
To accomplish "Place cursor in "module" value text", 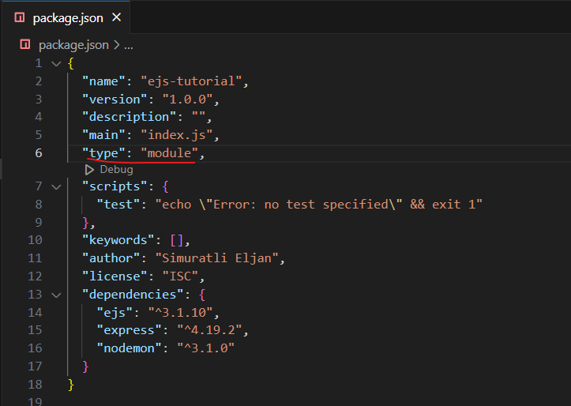I will click(x=169, y=153).
